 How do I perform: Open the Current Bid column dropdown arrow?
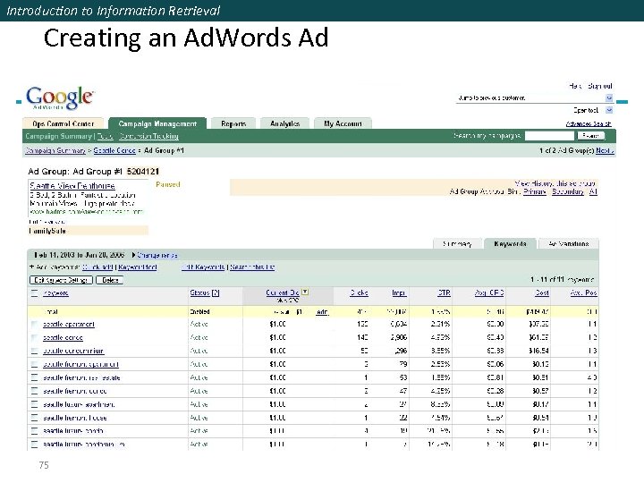pyautogui.click(x=305, y=292)
